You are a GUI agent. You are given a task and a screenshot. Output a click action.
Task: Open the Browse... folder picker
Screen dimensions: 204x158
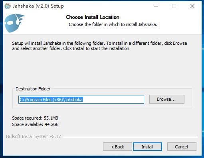pyautogui.click(x=167, y=99)
